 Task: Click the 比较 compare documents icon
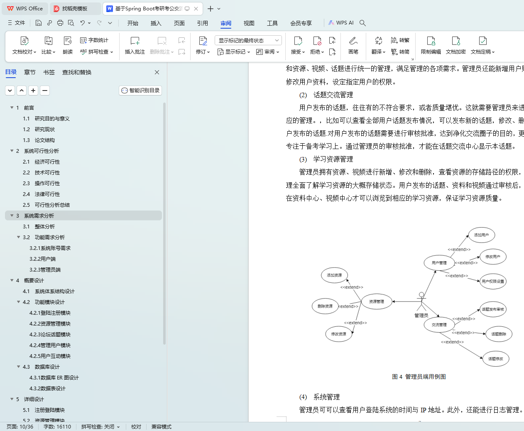tap(48, 41)
